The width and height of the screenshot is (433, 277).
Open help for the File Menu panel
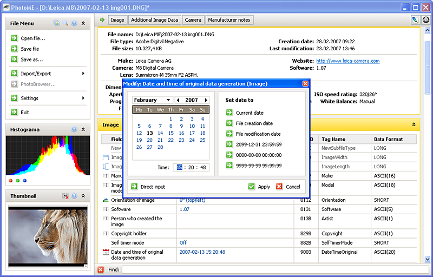[74, 23]
